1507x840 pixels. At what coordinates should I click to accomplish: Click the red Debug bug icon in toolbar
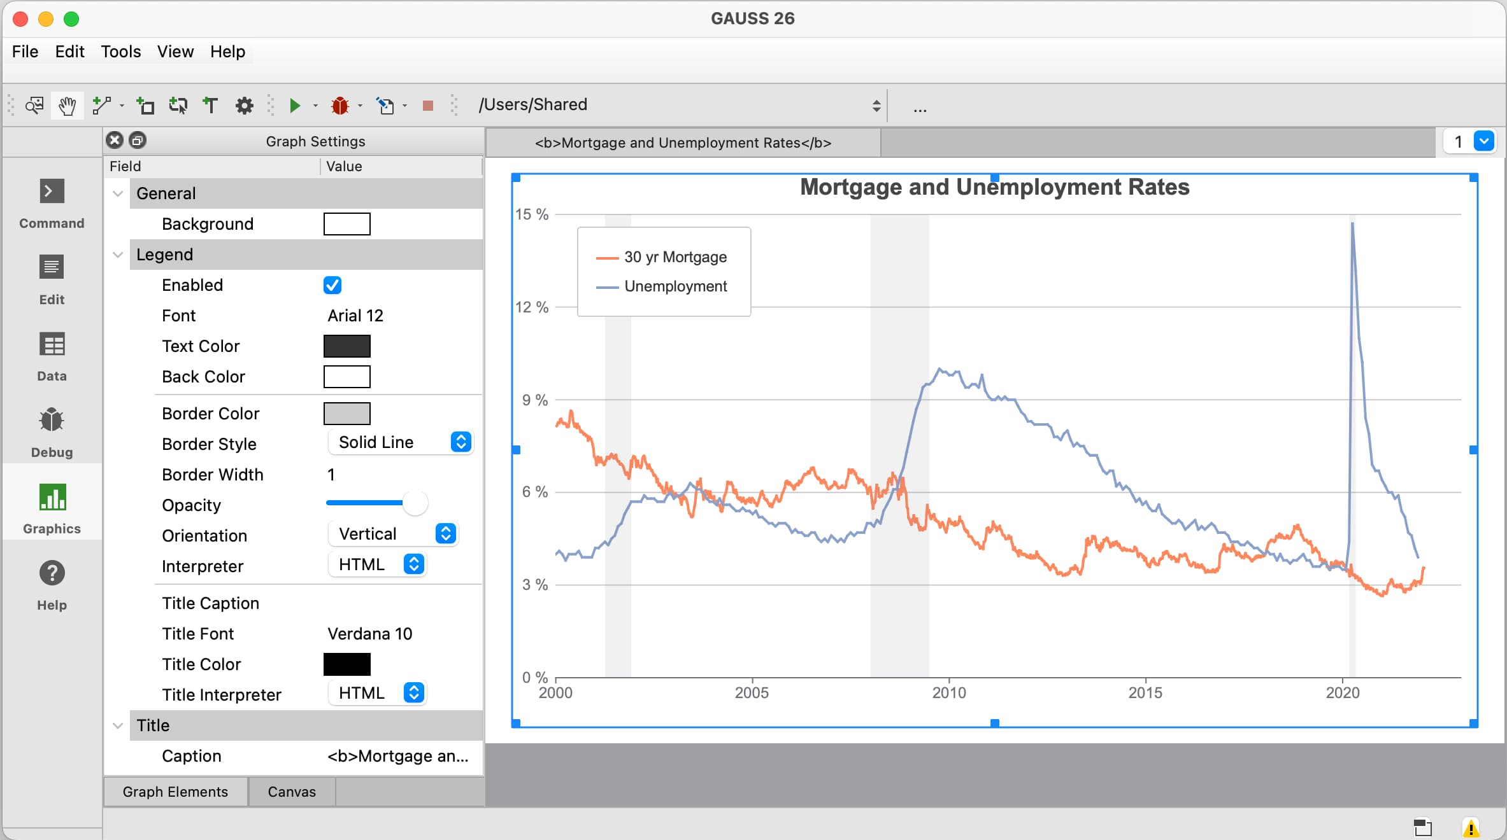(340, 106)
